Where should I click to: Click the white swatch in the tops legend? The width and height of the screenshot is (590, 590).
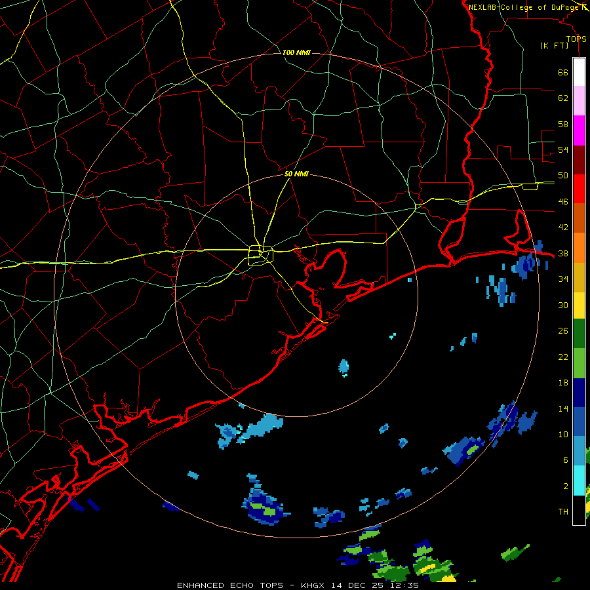[x=579, y=72]
